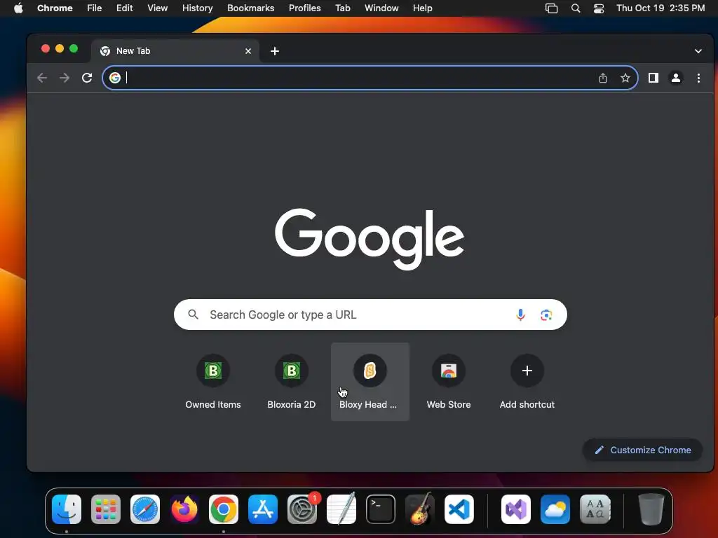Screen dimensions: 718x538
Task: Click the Google logo
Action: (x=370, y=239)
